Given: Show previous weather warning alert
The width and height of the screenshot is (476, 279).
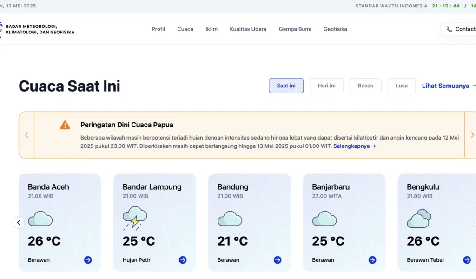Looking at the screenshot, I should click(26, 135).
